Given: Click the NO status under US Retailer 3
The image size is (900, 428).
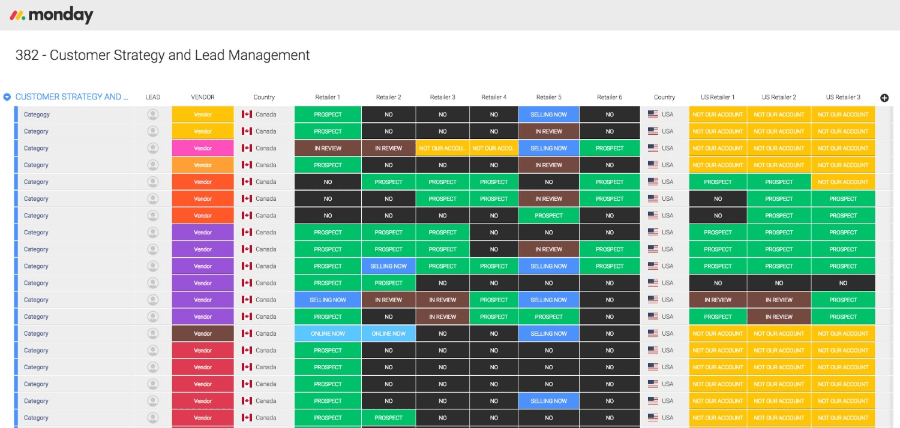Looking at the screenshot, I should [x=843, y=283].
